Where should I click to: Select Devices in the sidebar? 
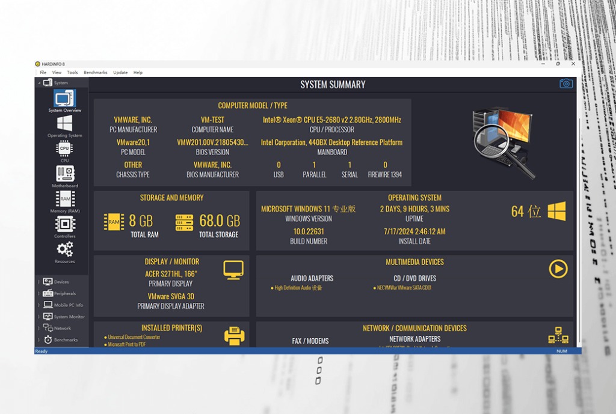point(61,282)
